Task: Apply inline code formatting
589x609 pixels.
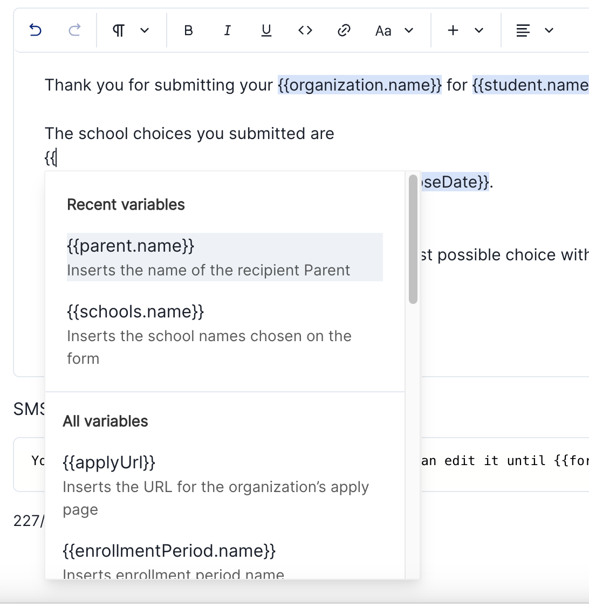Action: [305, 31]
